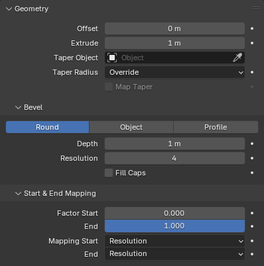This screenshot has width=264, height=266.
Task: Open the Mapping End dropdown
Action: click(174, 254)
